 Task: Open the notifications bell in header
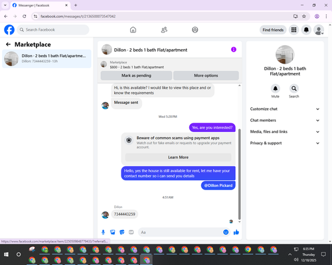pyautogui.click(x=306, y=30)
